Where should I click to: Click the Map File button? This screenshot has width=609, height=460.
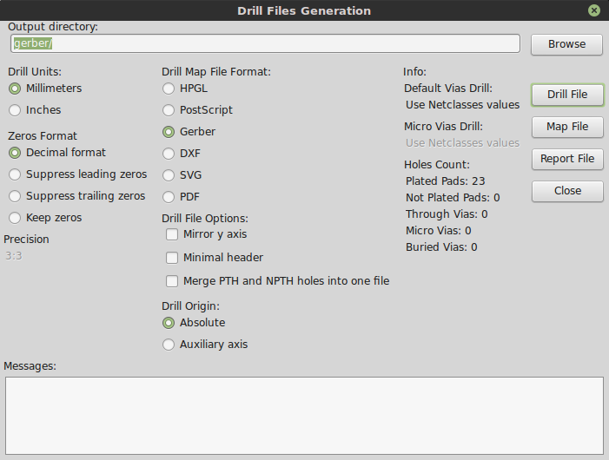566,127
